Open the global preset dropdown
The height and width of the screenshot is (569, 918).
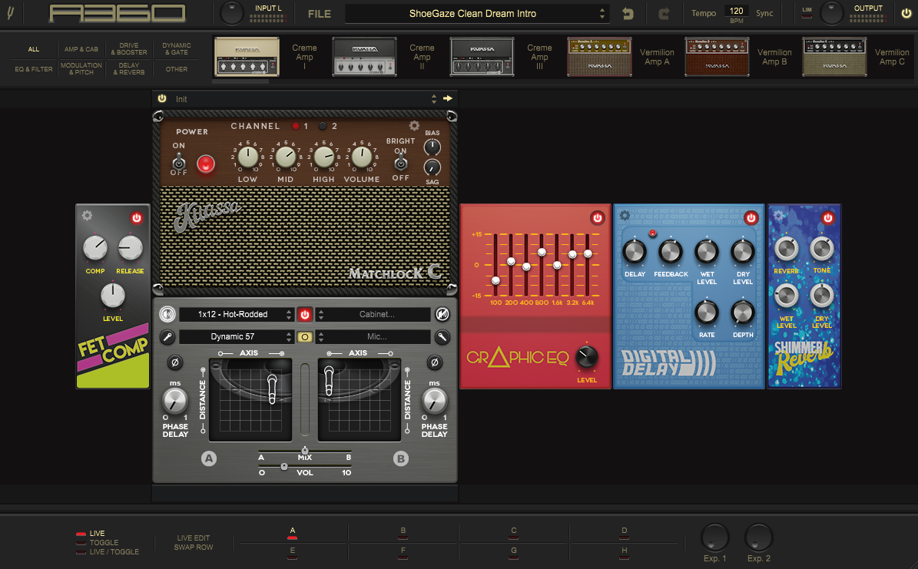[476, 14]
